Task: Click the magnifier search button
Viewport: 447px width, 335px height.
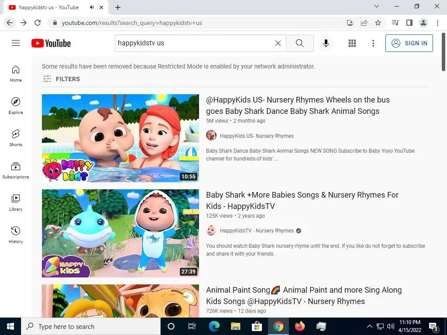Action: click(x=299, y=43)
